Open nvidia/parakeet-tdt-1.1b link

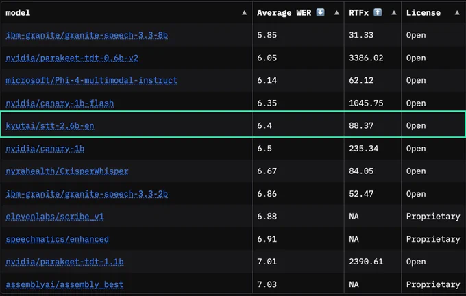pos(64,262)
